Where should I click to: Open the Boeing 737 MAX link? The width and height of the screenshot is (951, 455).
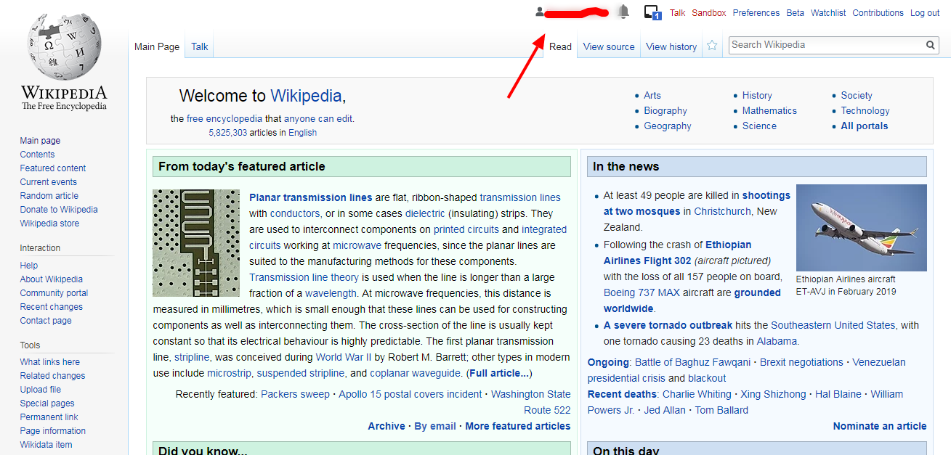click(642, 292)
